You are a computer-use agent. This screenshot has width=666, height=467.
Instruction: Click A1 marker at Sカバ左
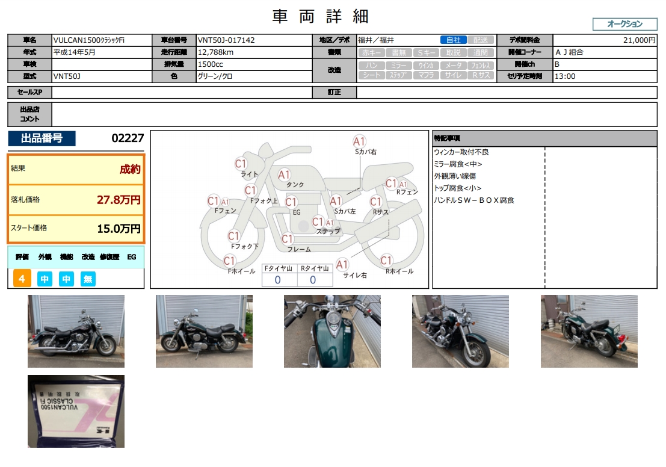point(336,201)
